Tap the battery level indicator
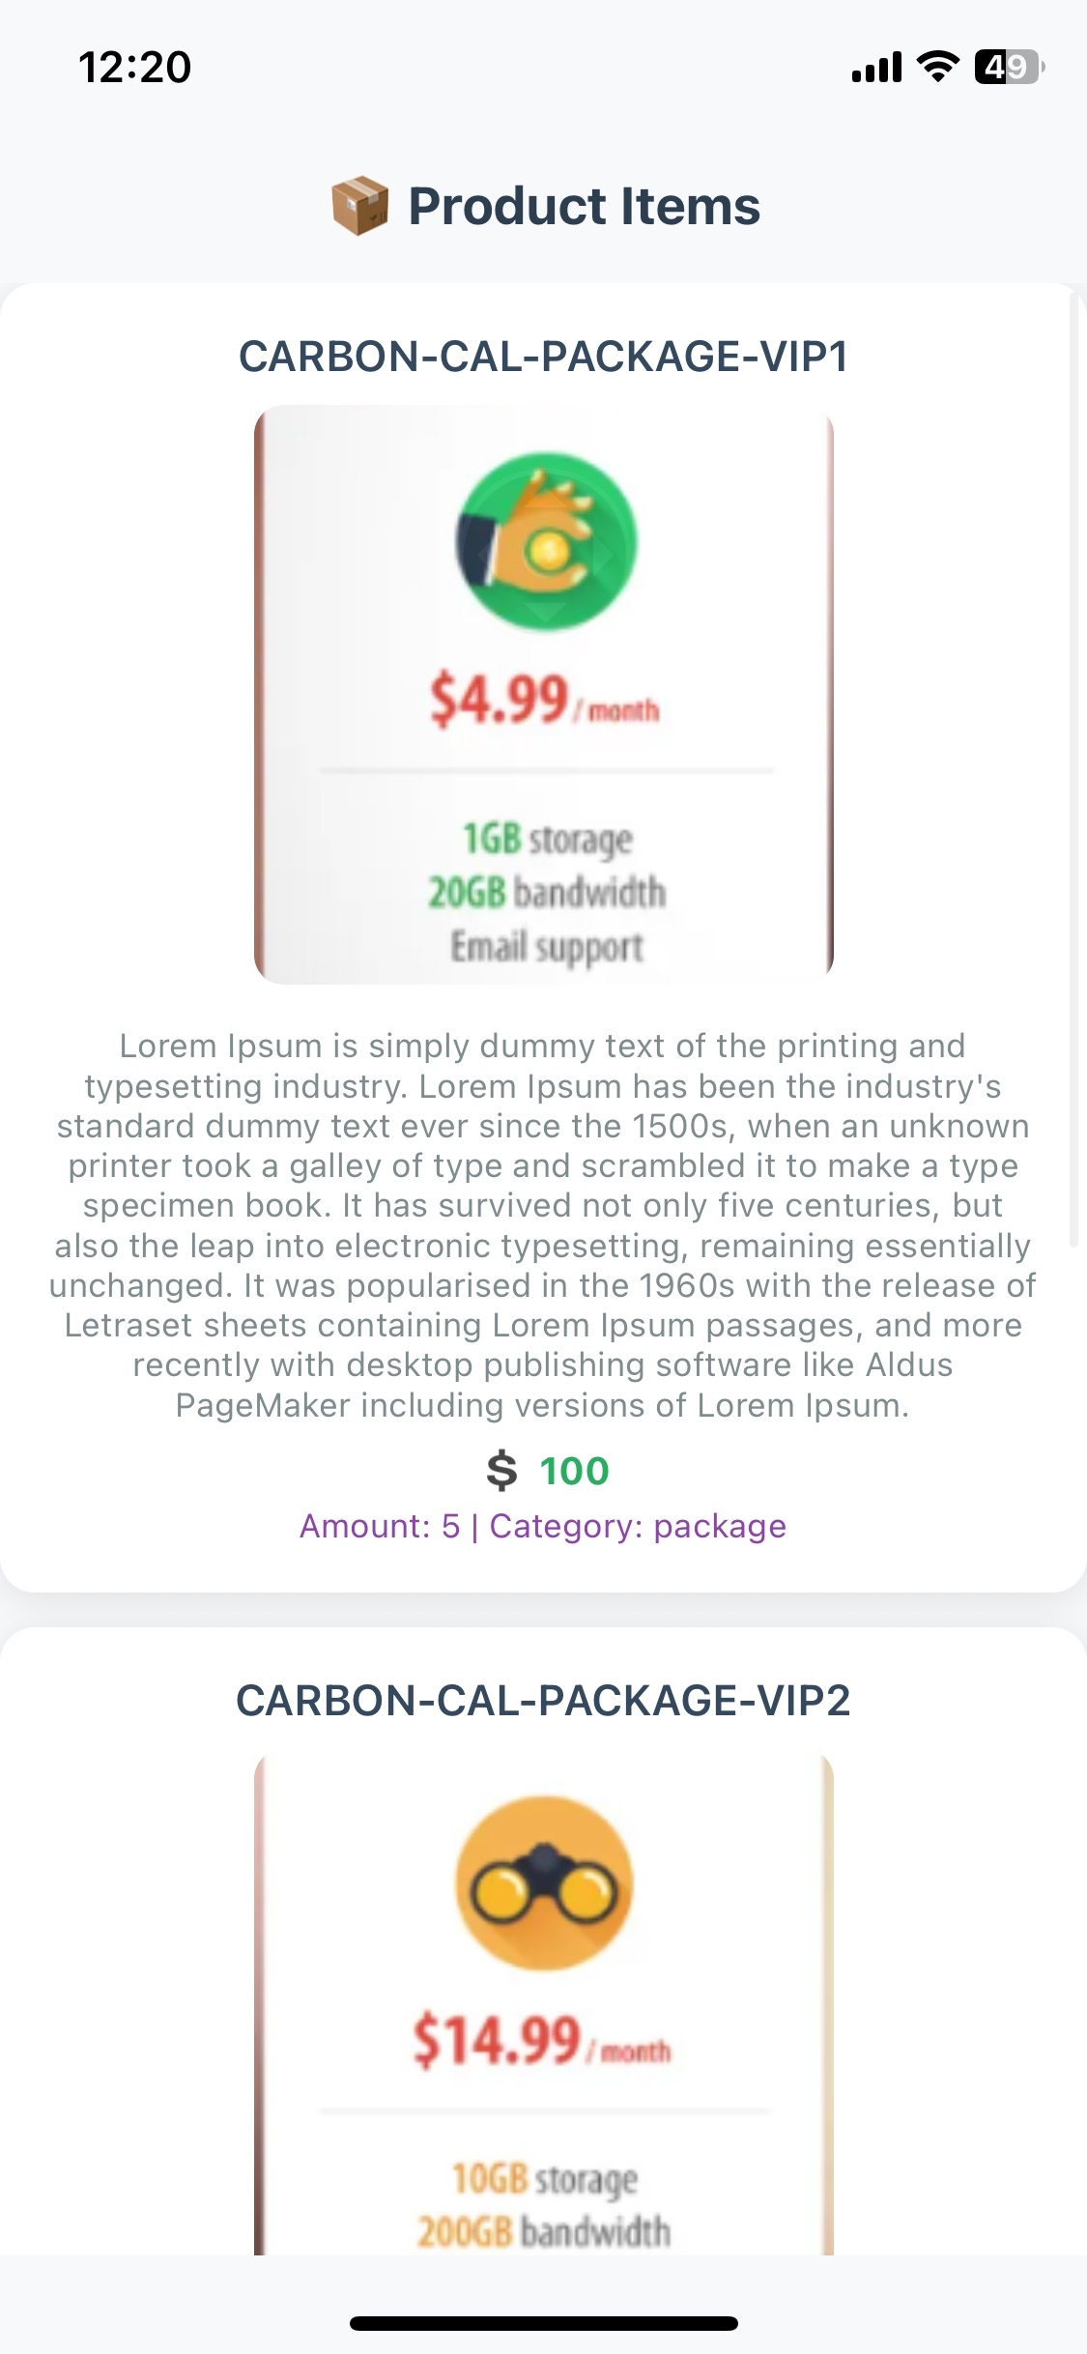This screenshot has height=2354, width=1087. (x=1009, y=67)
